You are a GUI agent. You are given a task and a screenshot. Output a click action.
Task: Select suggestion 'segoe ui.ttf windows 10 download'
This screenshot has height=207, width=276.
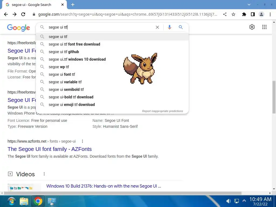click(112, 59)
